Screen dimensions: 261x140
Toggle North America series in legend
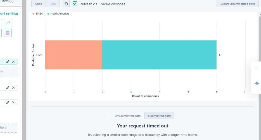click(58, 14)
